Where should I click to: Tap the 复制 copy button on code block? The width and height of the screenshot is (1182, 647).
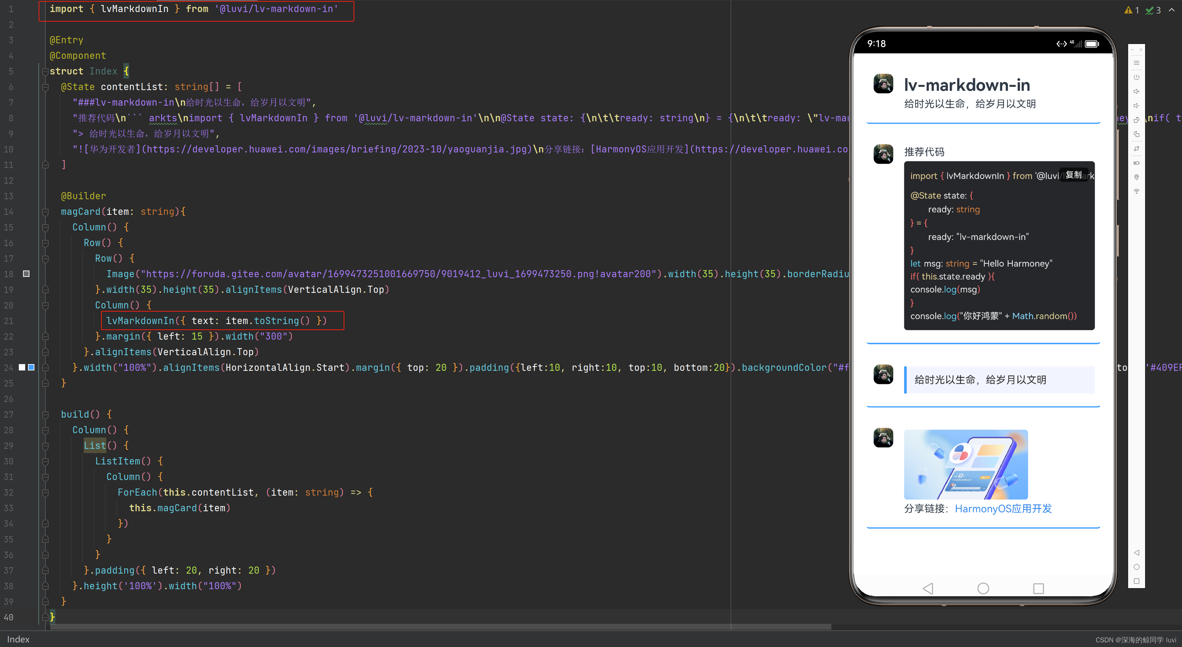coord(1073,175)
